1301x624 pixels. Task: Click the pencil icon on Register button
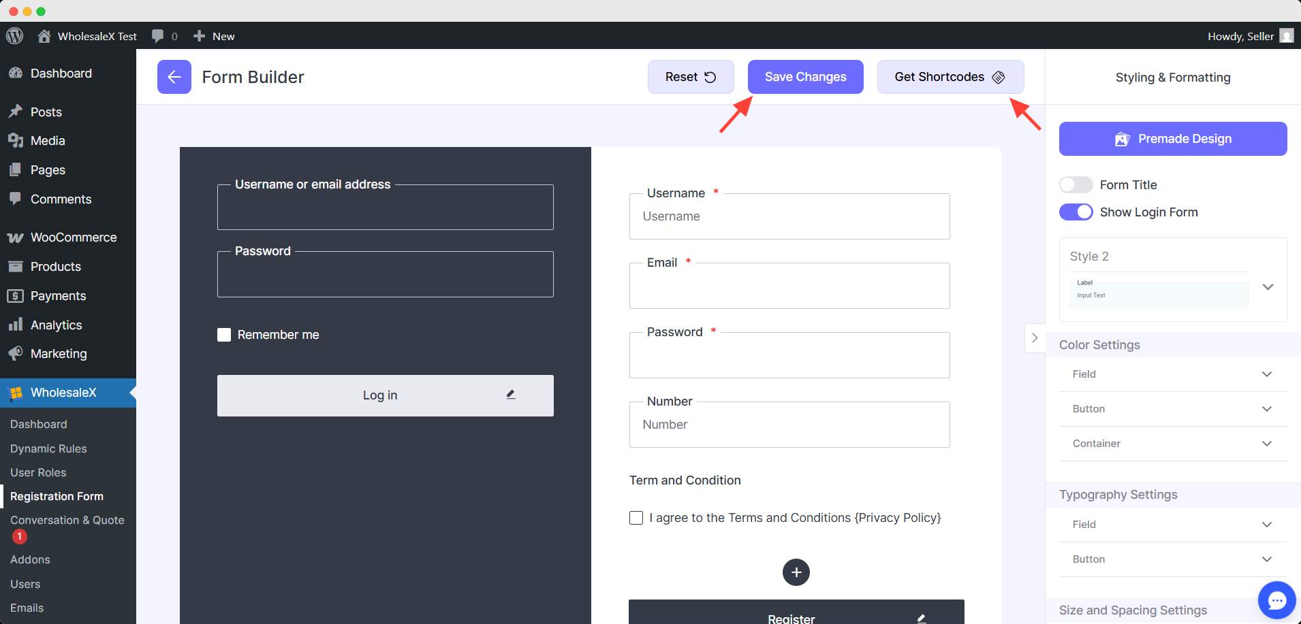click(921, 618)
